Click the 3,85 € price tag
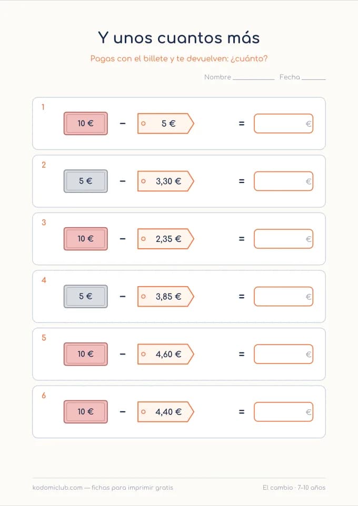The image size is (358, 506). (x=165, y=296)
